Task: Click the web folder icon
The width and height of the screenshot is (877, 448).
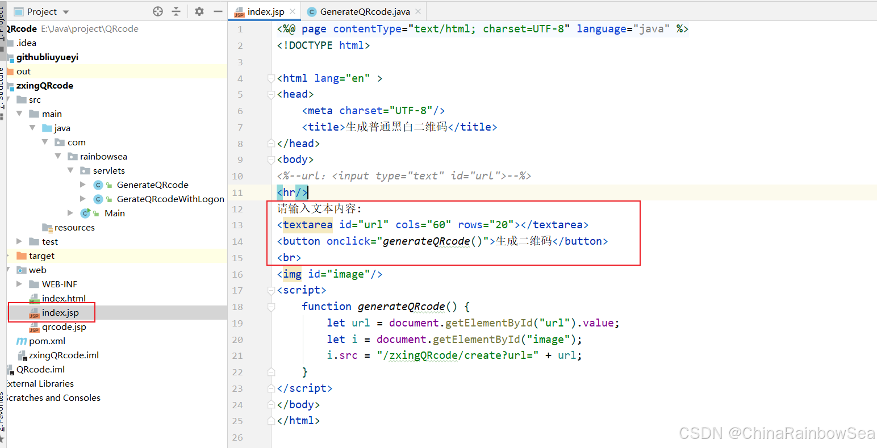Action: [22, 270]
